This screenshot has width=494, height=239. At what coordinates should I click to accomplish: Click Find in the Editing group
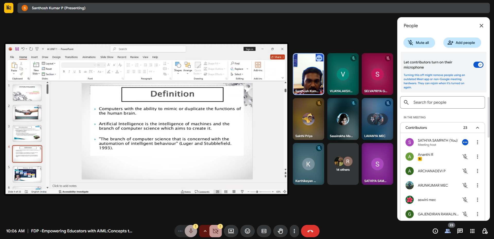(x=235, y=63)
